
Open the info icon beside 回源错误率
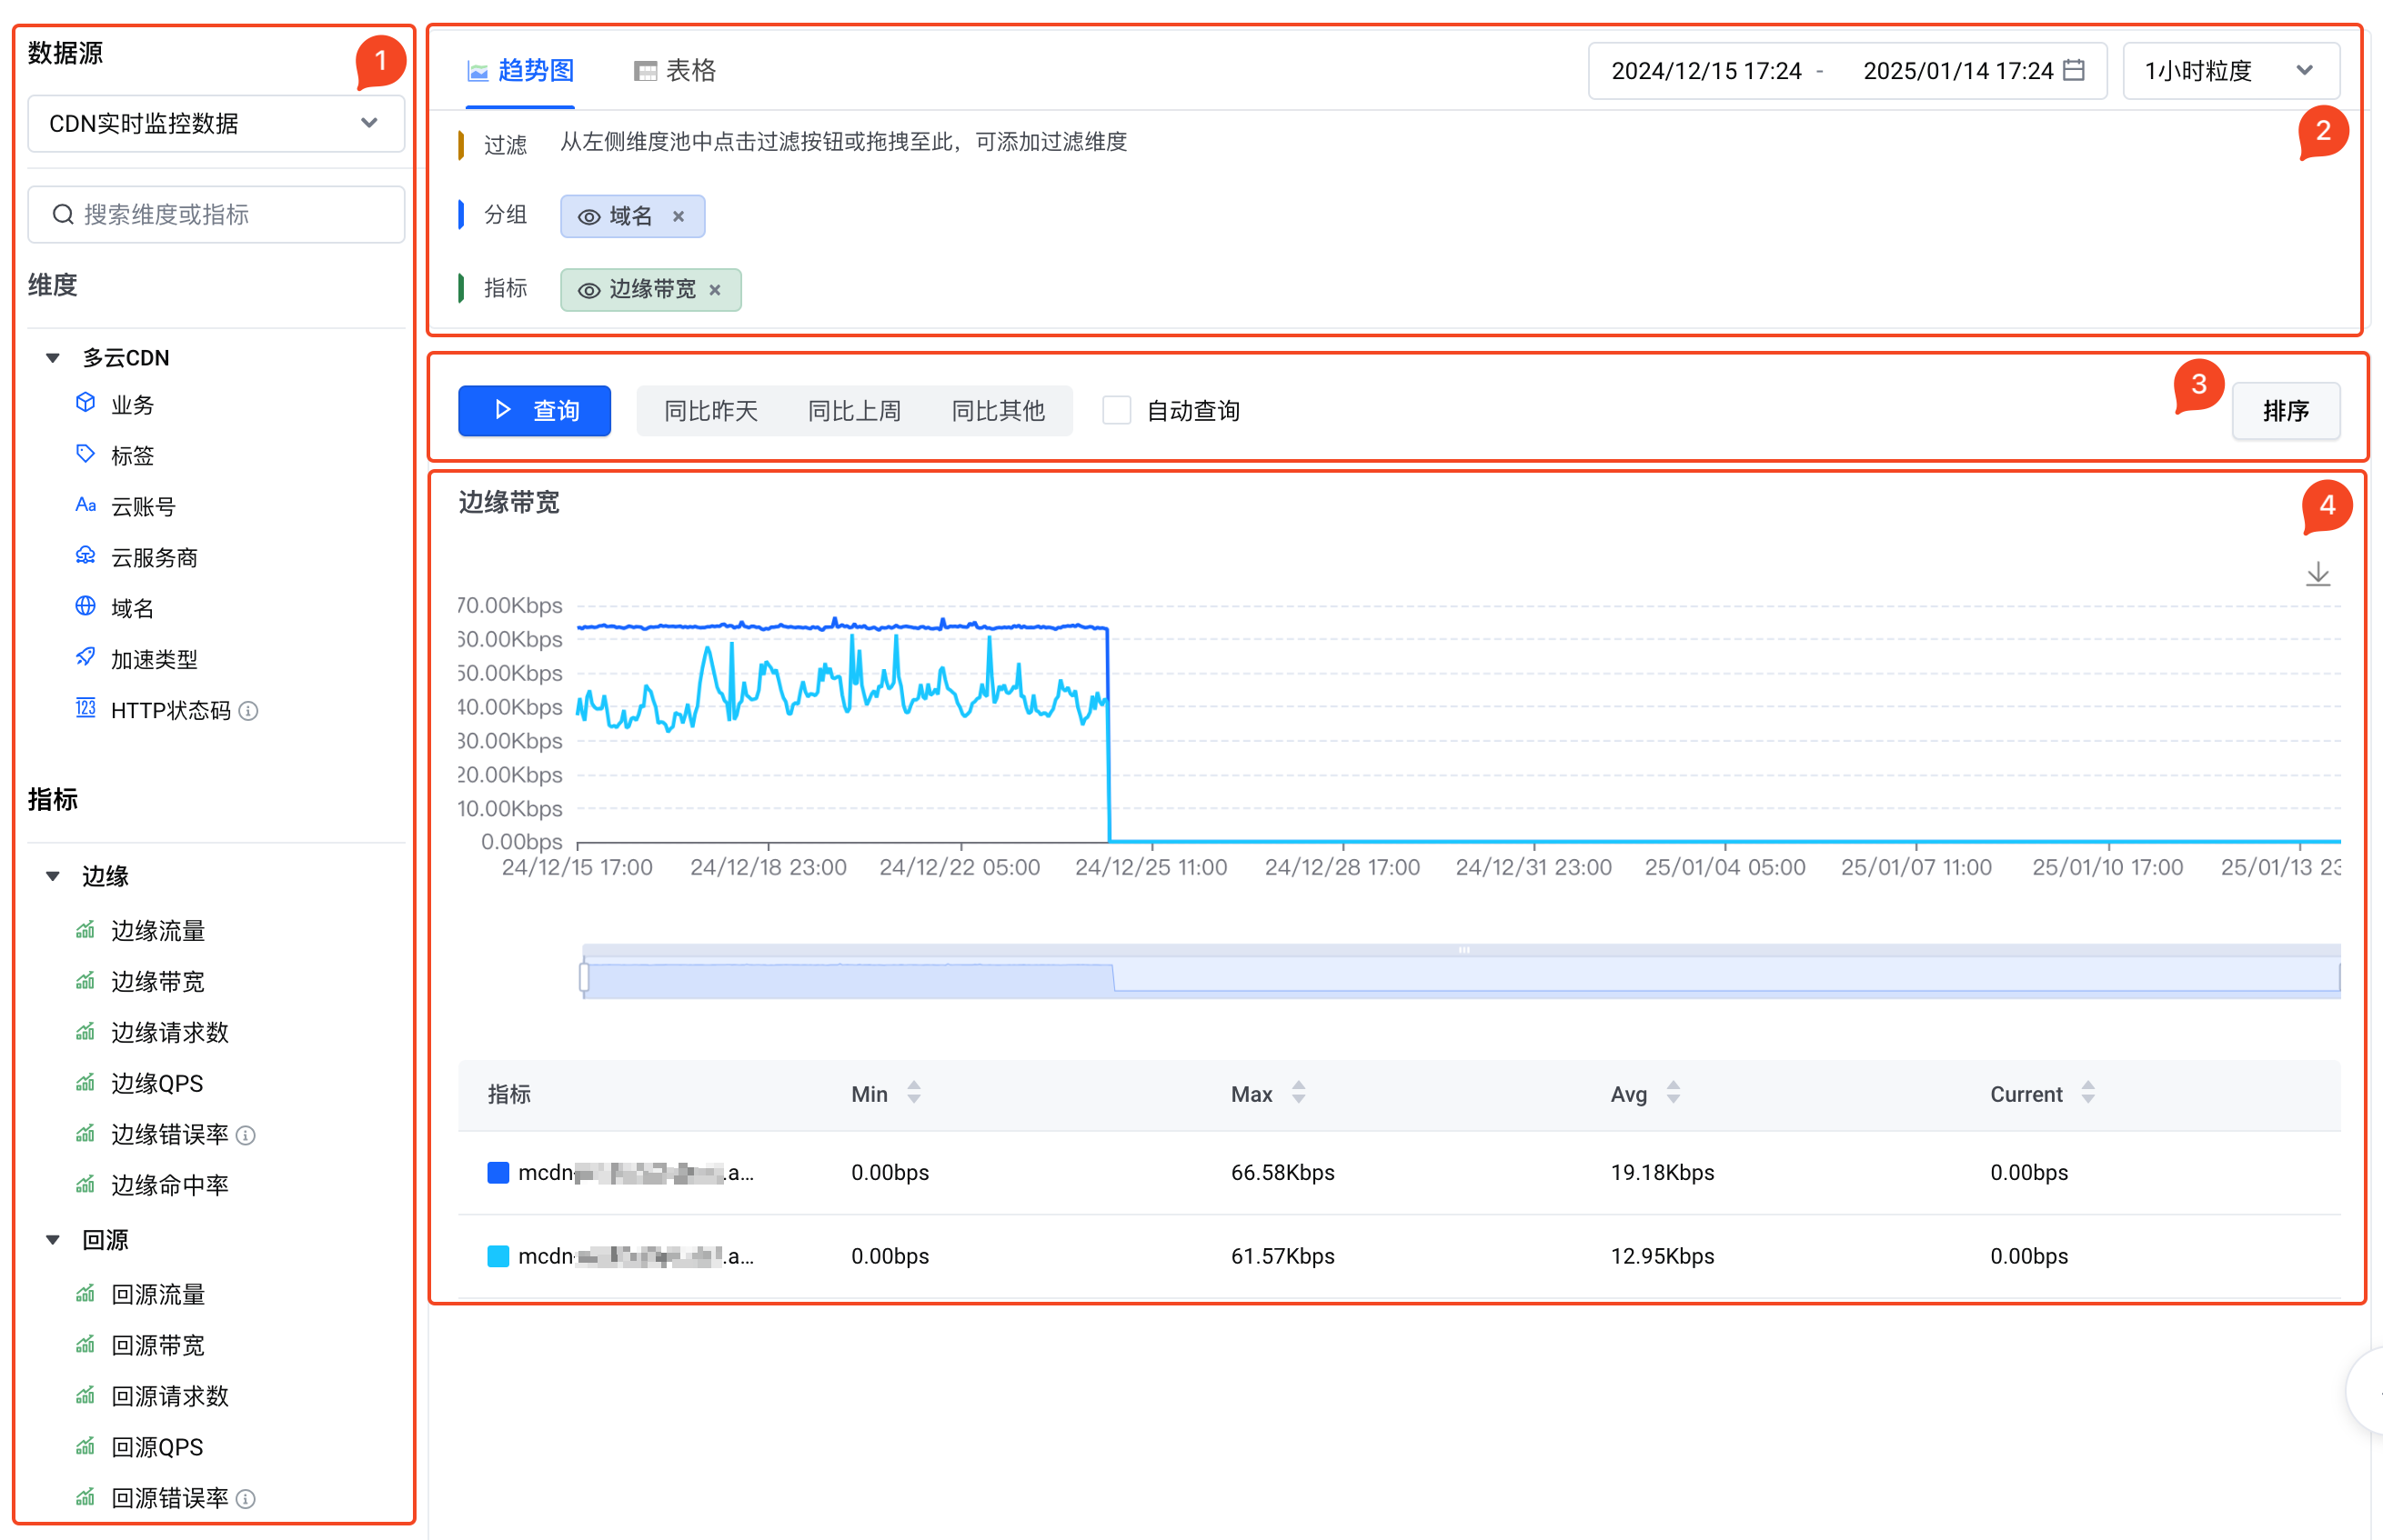coord(246,1499)
